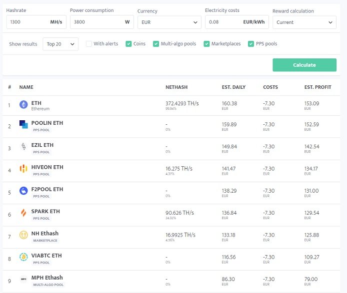Viewport: 347px width, 293px height.
Task: Sort by the NETHASH column header
Action: point(176,87)
